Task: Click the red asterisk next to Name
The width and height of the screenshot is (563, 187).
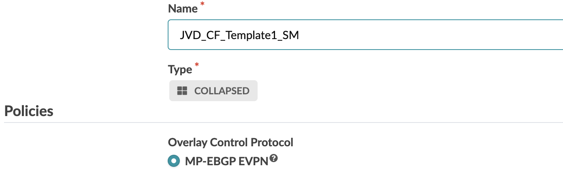Action: point(202,5)
